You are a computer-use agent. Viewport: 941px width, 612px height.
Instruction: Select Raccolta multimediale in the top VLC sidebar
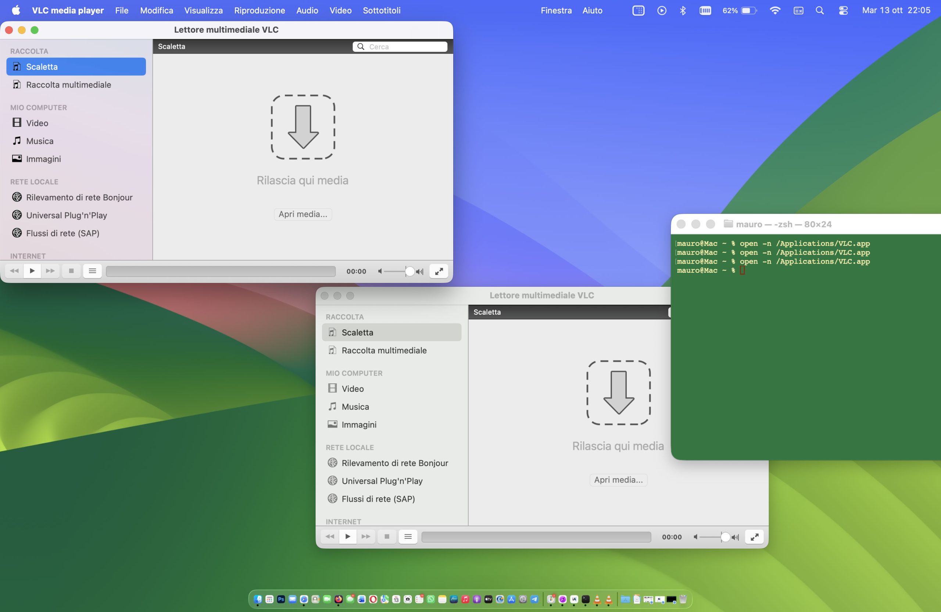(76, 85)
